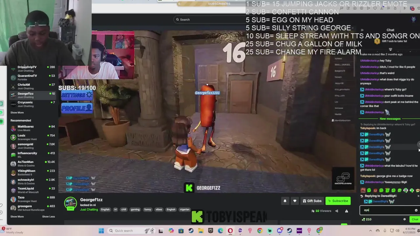Viewport: 420px width, 236px height.
Task: Click the green Subscribe button
Action: coord(338,201)
